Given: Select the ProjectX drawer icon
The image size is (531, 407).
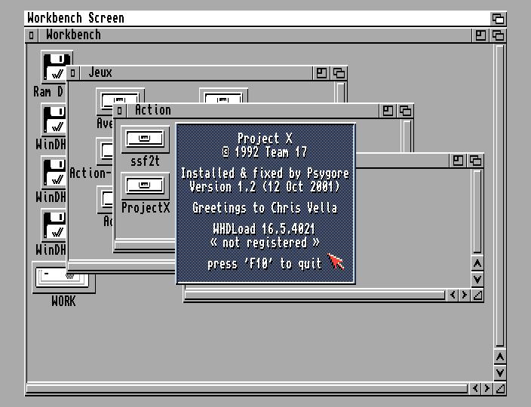Looking at the screenshot, I should (146, 185).
